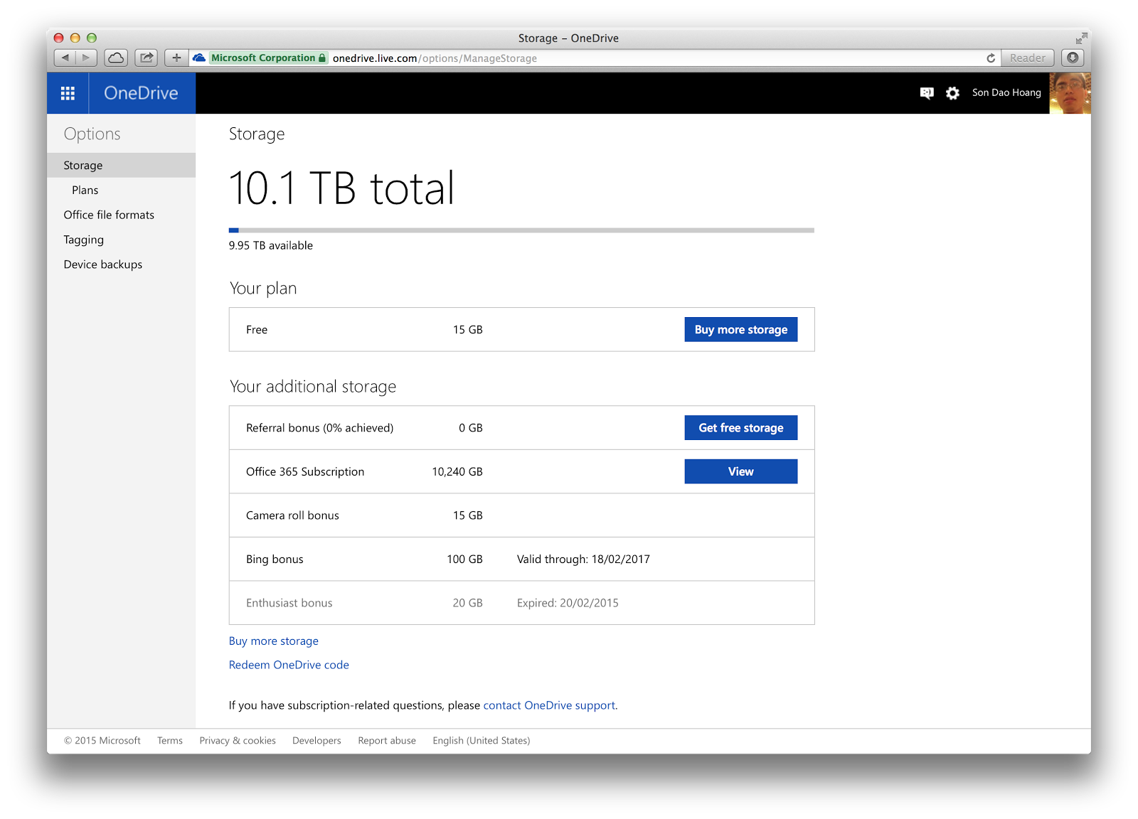Click the Microsoft Corporation security badge

268,58
